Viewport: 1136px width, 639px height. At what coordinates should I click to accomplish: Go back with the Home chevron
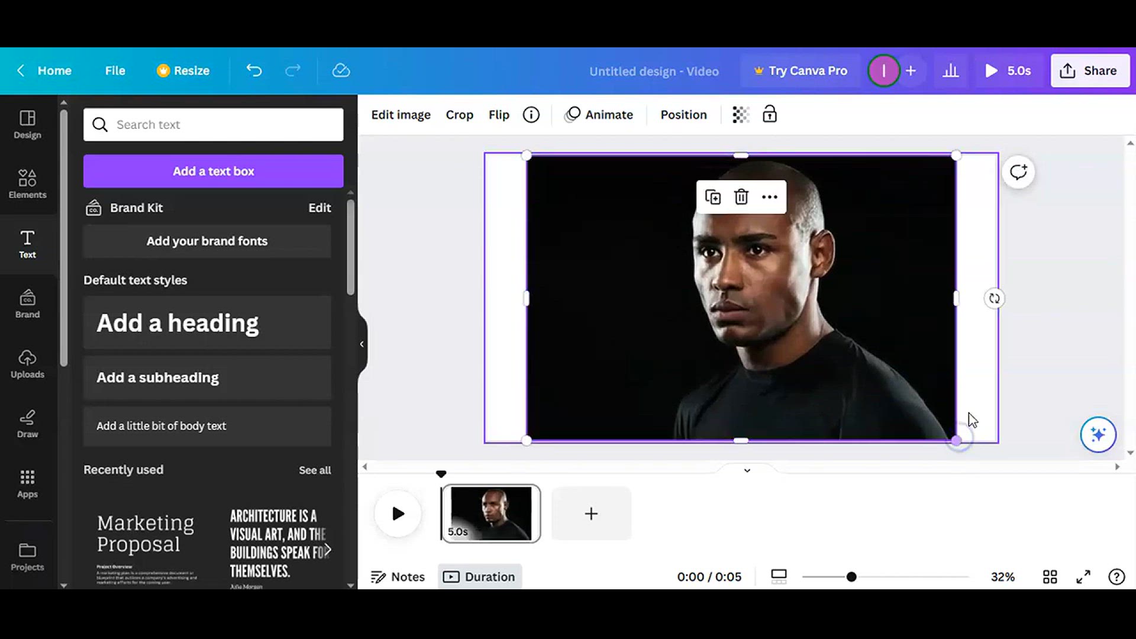(x=21, y=70)
